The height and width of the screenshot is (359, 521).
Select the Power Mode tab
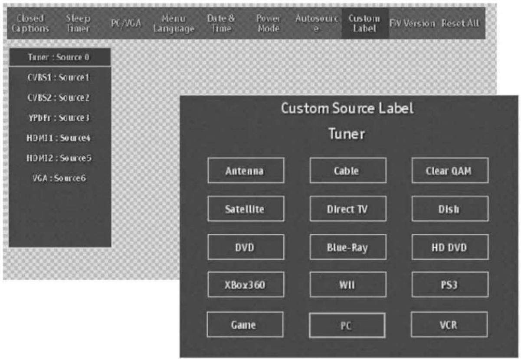point(269,23)
